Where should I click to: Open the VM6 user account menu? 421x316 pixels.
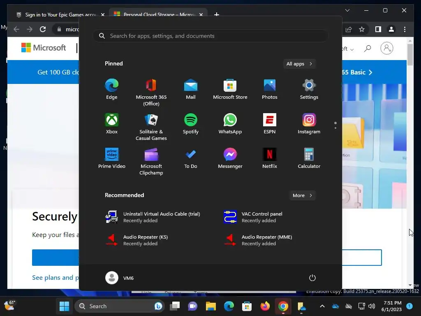(x=120, y=278)
